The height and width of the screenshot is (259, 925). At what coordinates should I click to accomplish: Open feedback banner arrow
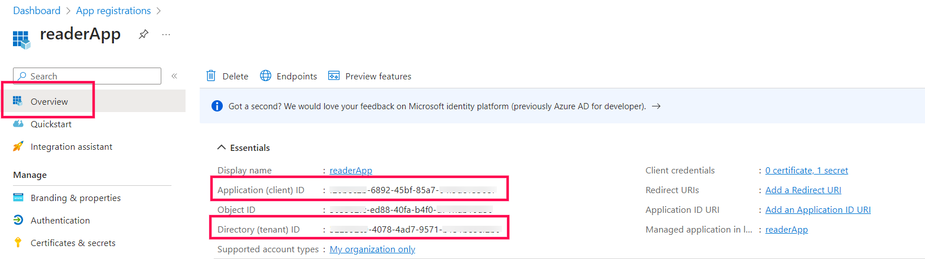tap(656, 106)
